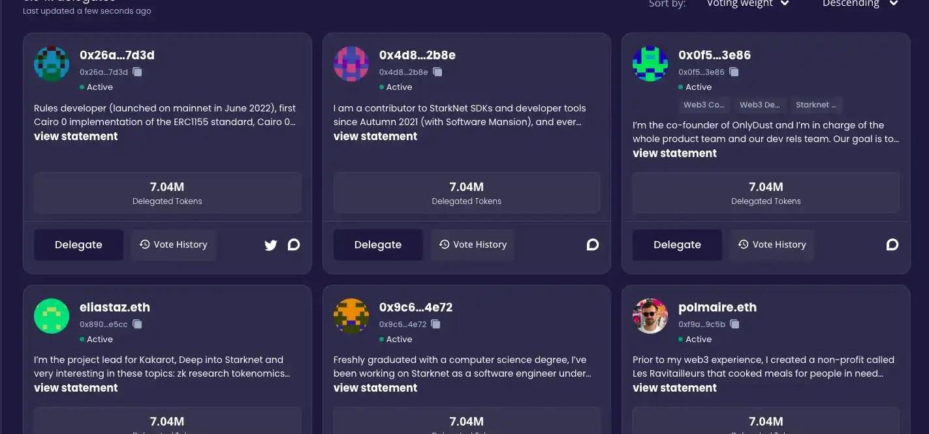Copy eliastaz.eth wallet address
Image resolution: width=929 pixels, height=434 pixels.
tap(137, 324)
